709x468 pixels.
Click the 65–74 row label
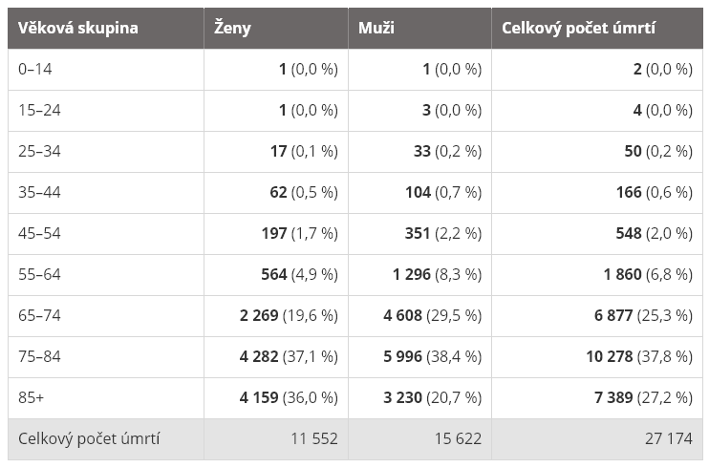coord(40,315)
